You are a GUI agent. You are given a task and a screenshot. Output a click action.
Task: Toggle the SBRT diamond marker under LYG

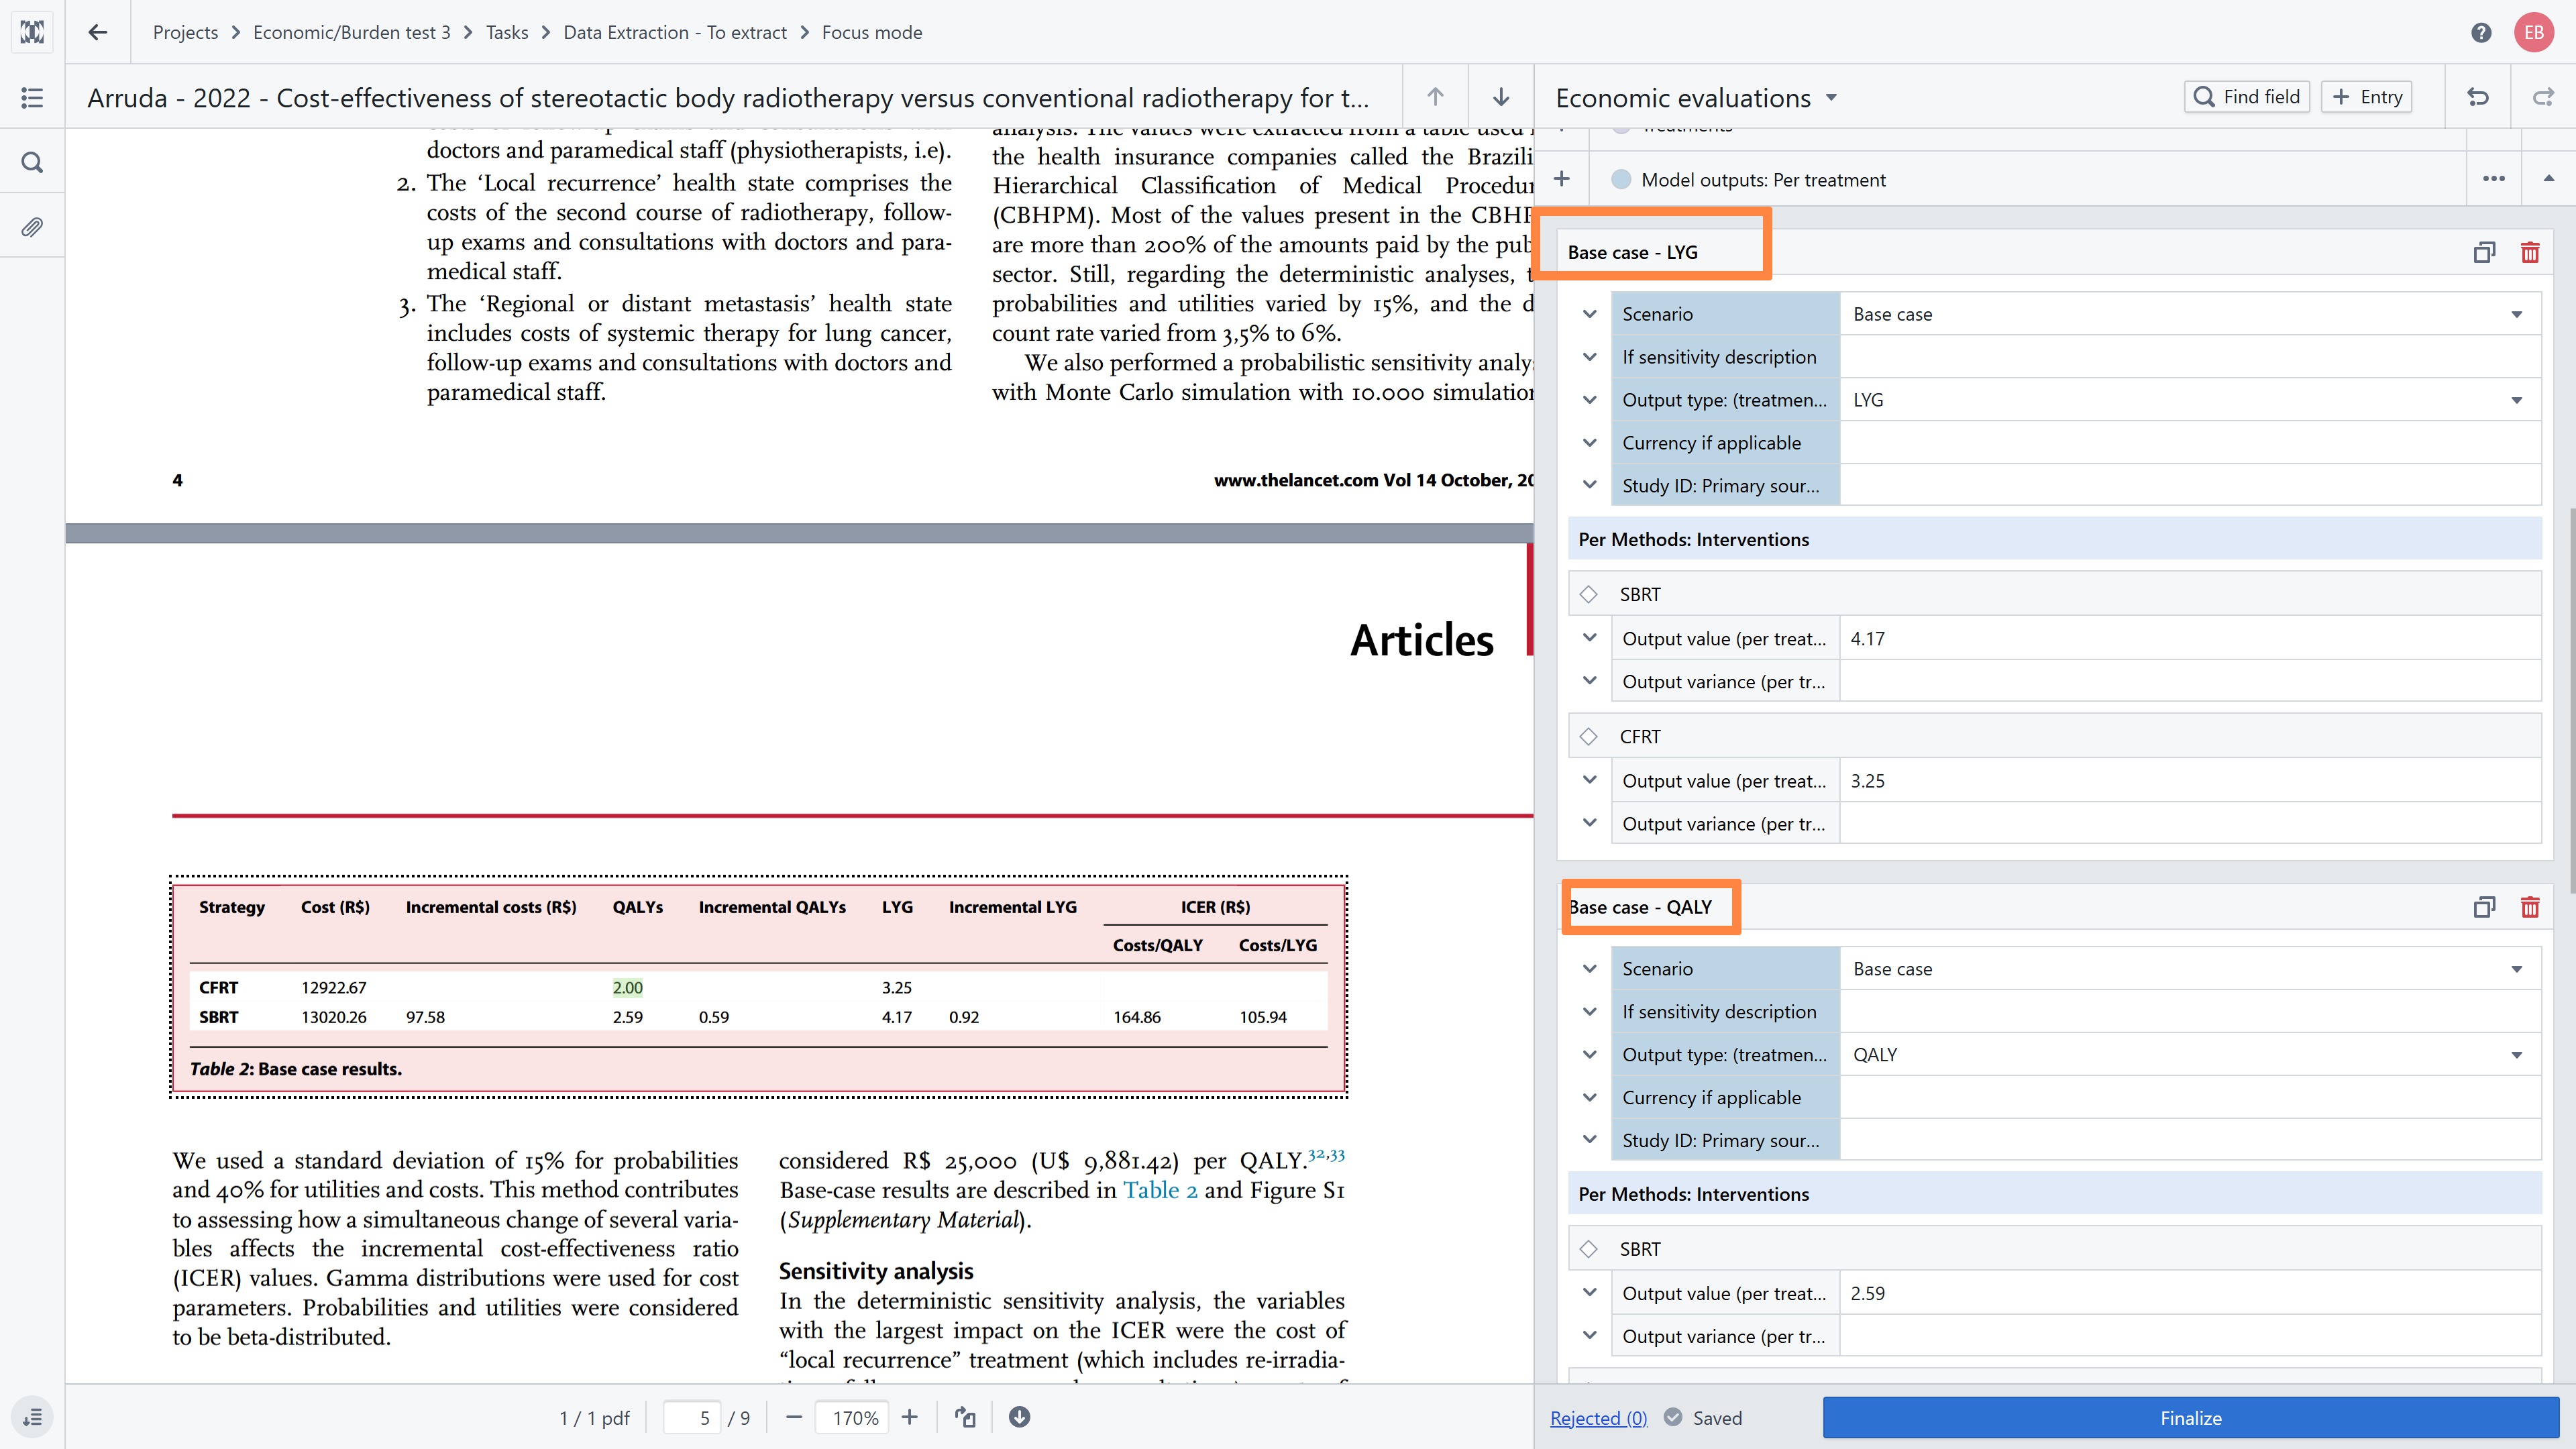point(1588,594)
